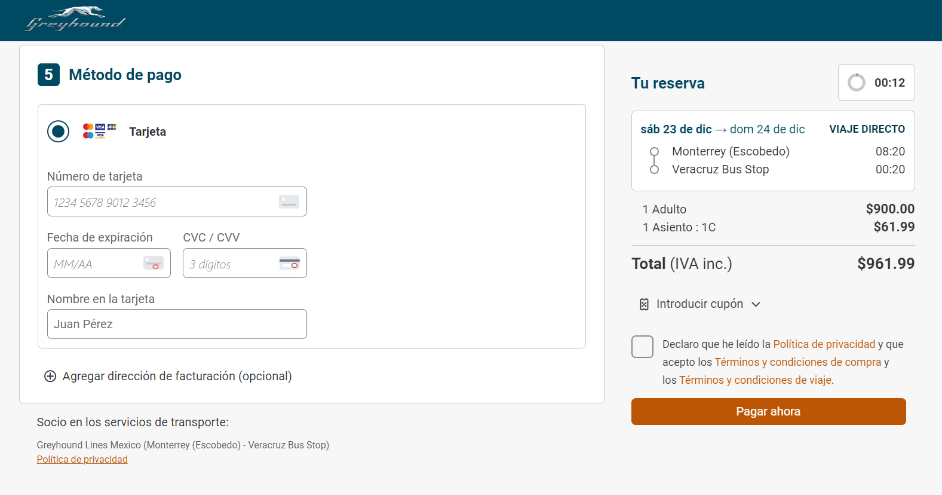Image resolution: width=942 pixels, height=495 pixels.
Task: Open Términos y condiciones de viaje link
Action: [755, 380]
